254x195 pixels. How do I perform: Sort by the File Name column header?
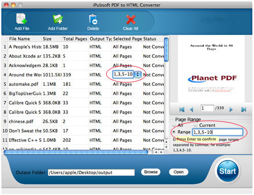[25, 39]
